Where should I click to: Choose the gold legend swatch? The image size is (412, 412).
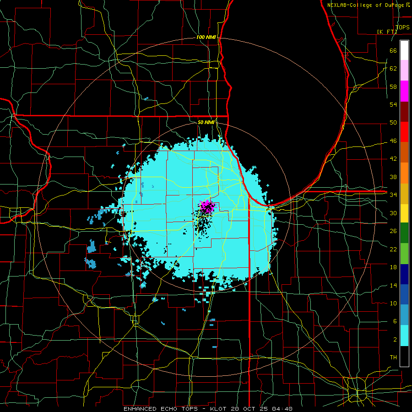point(404,193)
